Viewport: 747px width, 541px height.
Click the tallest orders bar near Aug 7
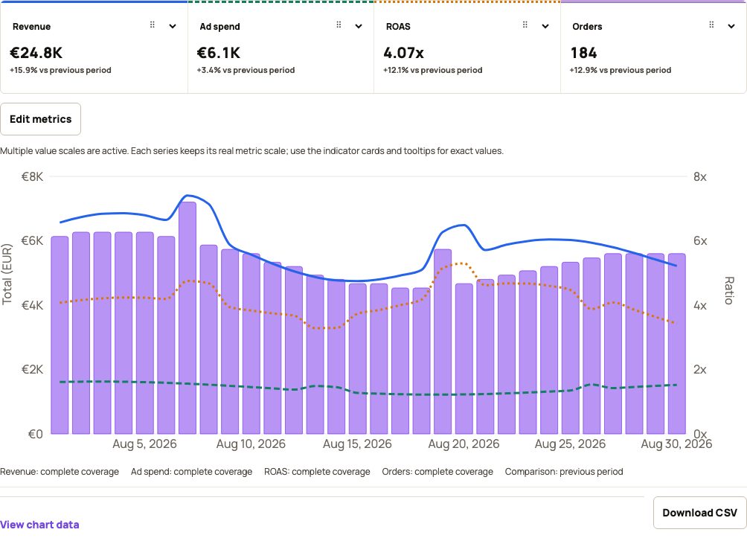click(187, 318)
